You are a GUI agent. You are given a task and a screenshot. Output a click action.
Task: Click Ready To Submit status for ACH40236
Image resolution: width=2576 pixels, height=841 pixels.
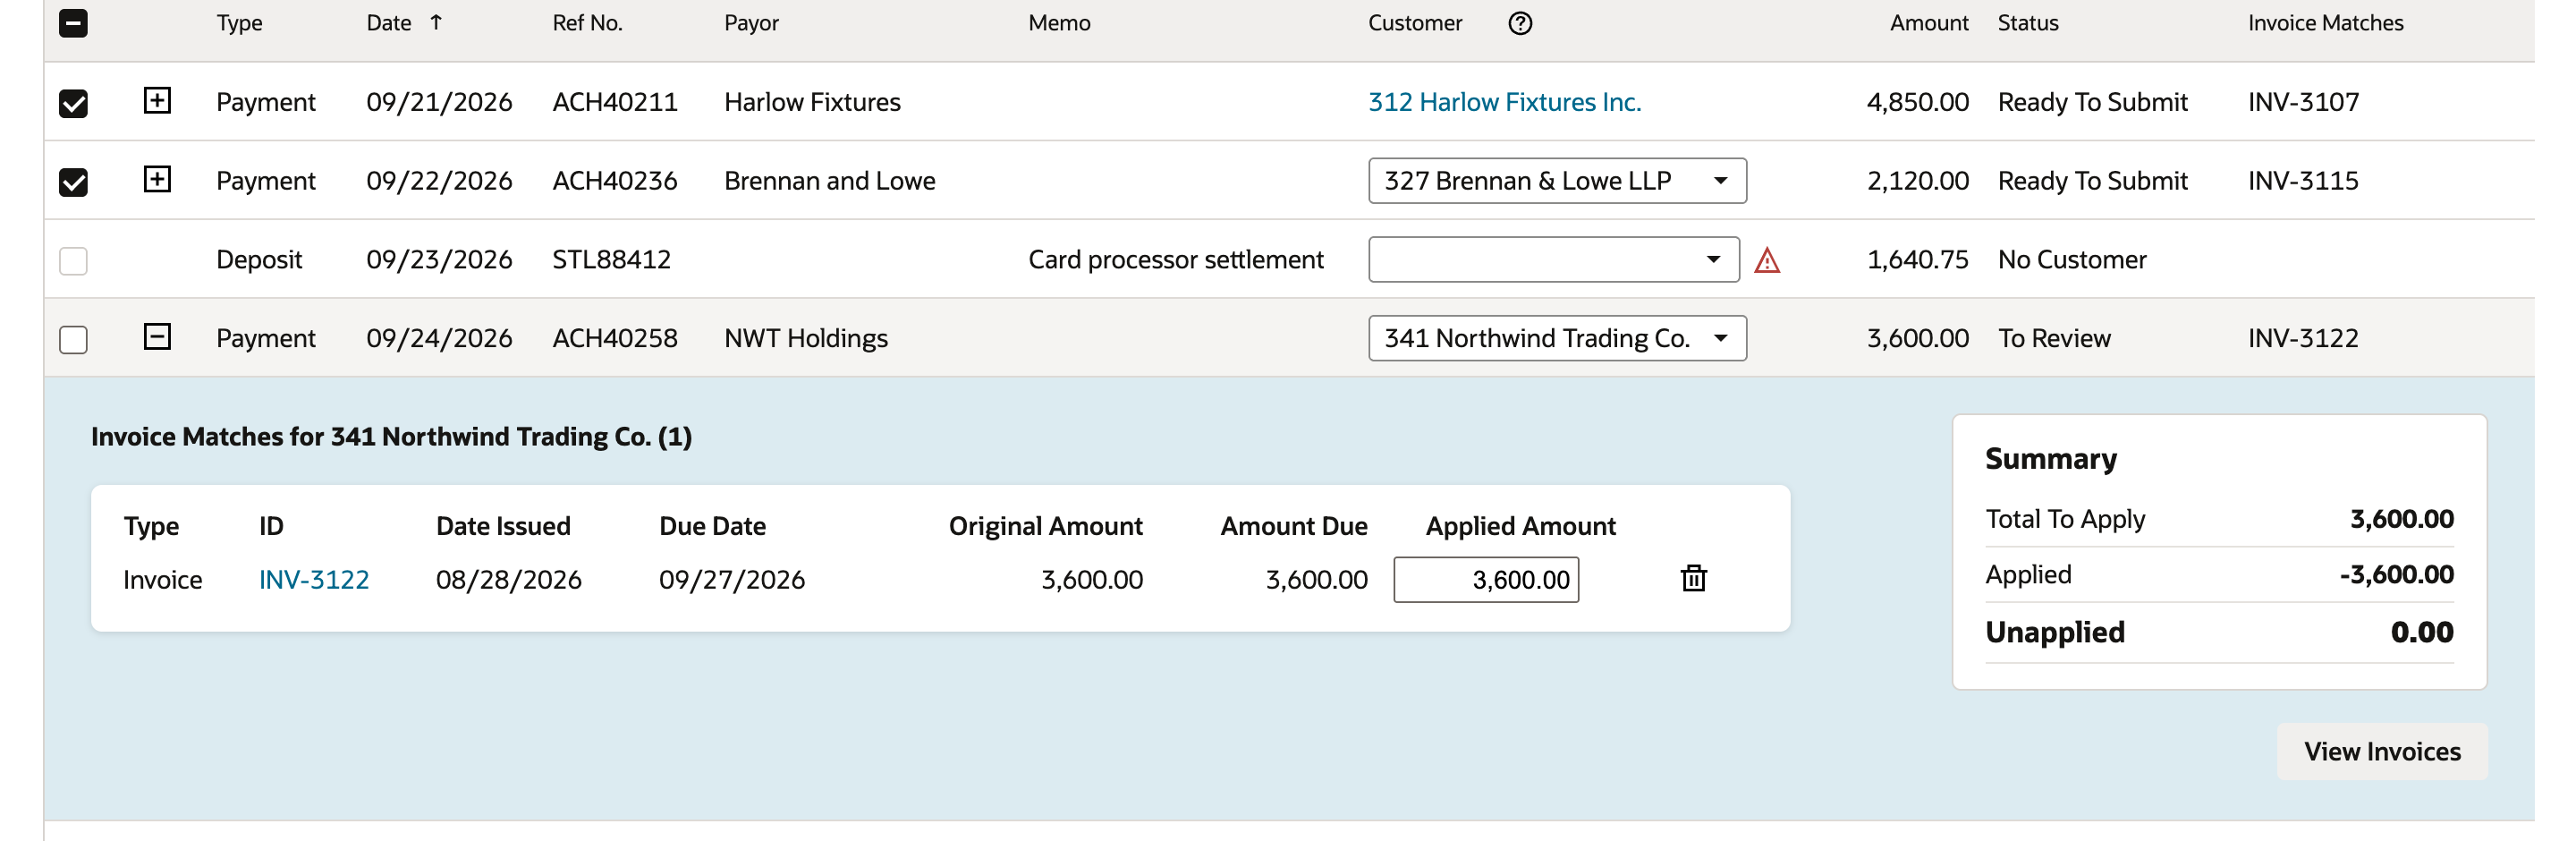(2092, 181)
